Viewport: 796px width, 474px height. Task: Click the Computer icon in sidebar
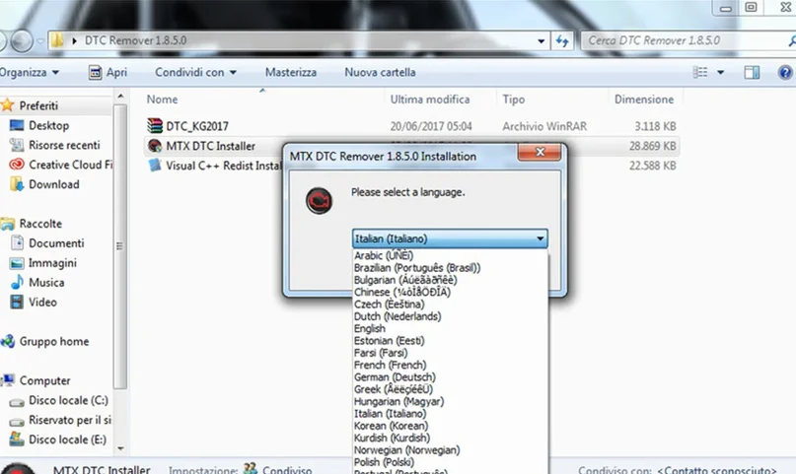point(8,380)
